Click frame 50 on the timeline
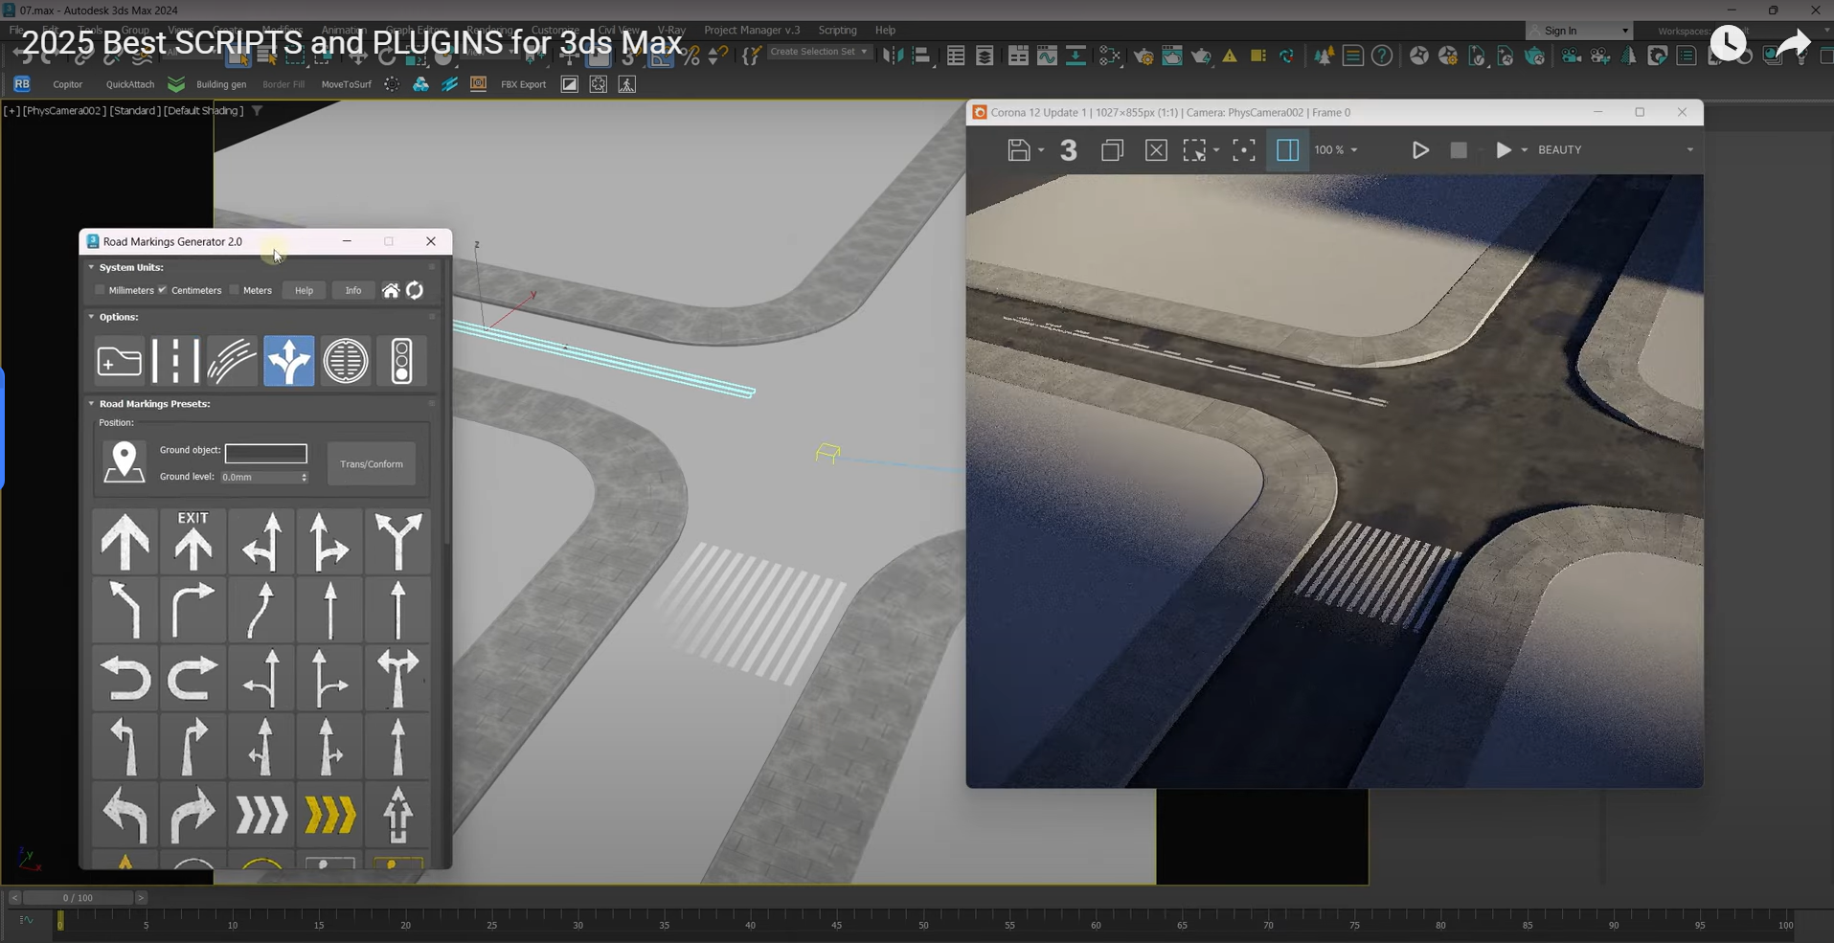Image resolution: width=1834 pixels, height=943 pixels. coord(922,924)
